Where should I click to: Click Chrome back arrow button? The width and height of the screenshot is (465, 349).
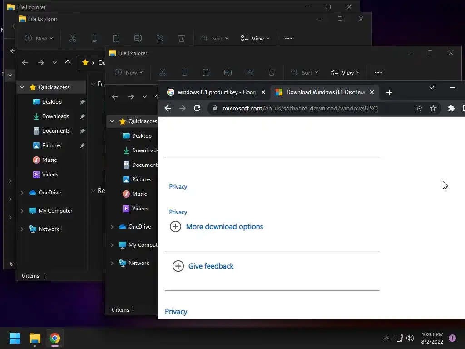[x=168, y=108]
